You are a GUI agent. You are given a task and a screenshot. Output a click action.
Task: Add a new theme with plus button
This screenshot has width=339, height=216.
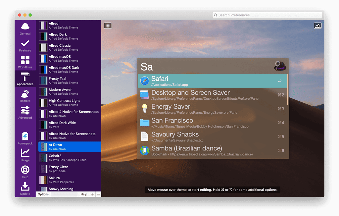click(x=93, y=194)
